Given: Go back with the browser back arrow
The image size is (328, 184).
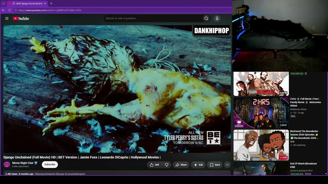Looking at the screenshot, I should 3,10.
